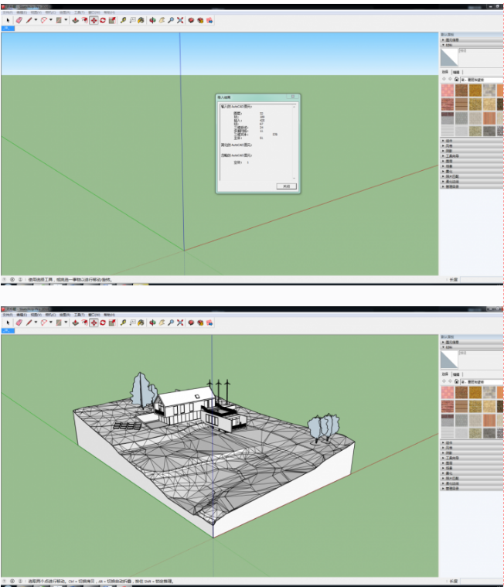Image resolution: width=504 pixels, height=587 pixels.
Task: Open the 相机(C) menu in the house-model window
Action: [x=50, y=315]
